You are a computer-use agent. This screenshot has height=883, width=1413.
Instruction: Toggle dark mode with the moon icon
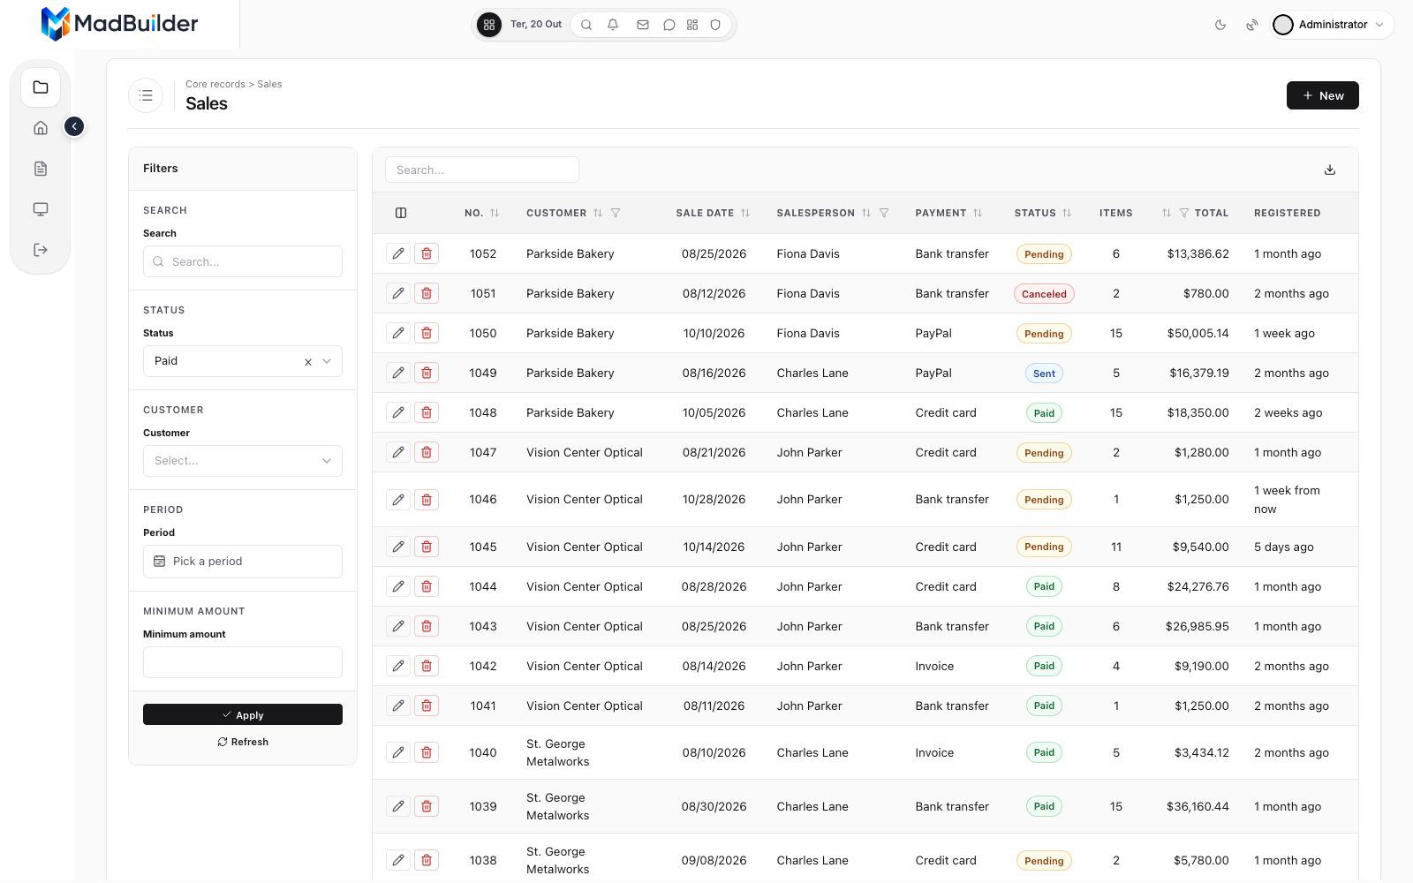(1220, 25)
